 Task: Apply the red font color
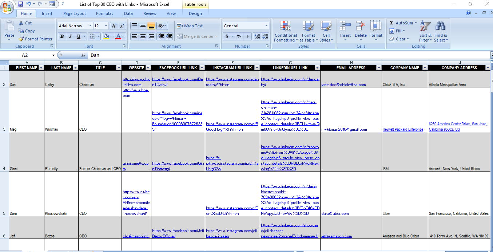[118, 36]
